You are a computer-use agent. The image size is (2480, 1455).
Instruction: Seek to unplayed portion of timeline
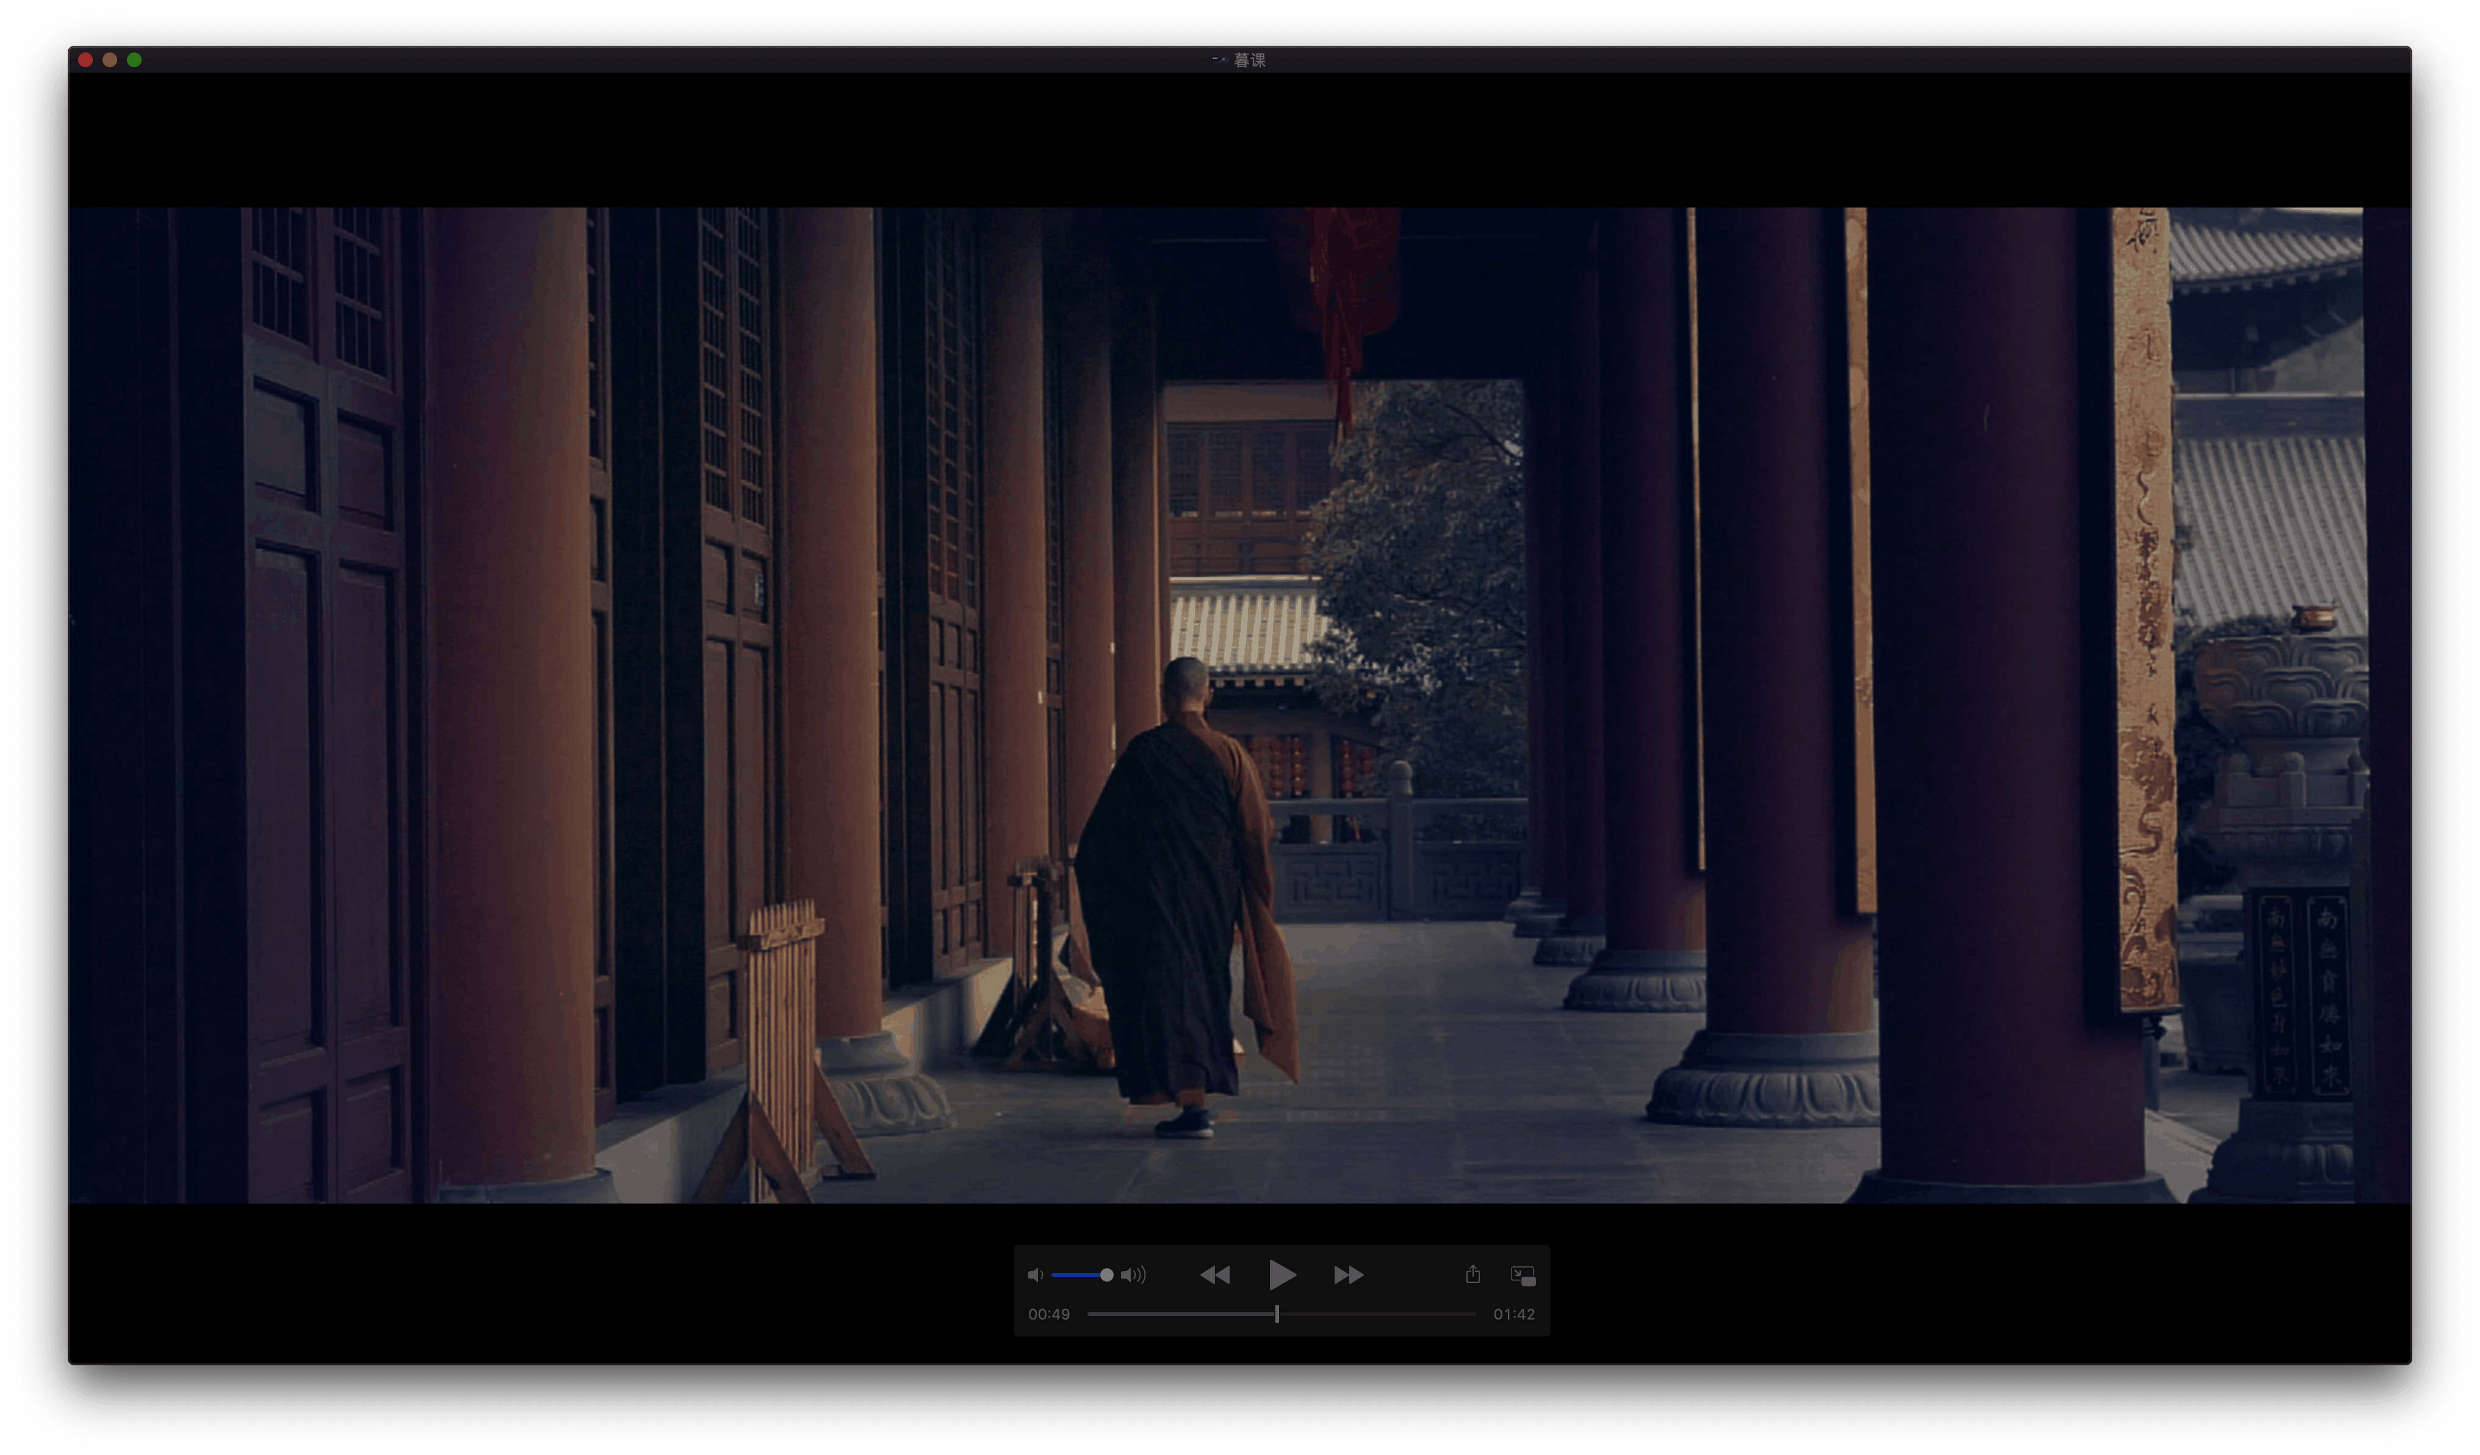[1378, 1314]
